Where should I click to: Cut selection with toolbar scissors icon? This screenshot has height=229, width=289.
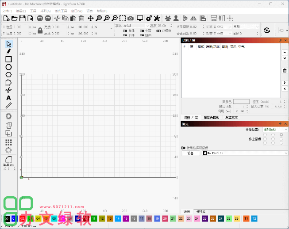[x=57, y=18]
